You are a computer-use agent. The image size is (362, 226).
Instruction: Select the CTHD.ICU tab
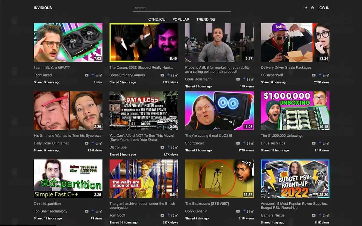coord(157,19)
